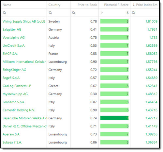Open the Cementir Holding N.V. link

click(x=19, y=110)
